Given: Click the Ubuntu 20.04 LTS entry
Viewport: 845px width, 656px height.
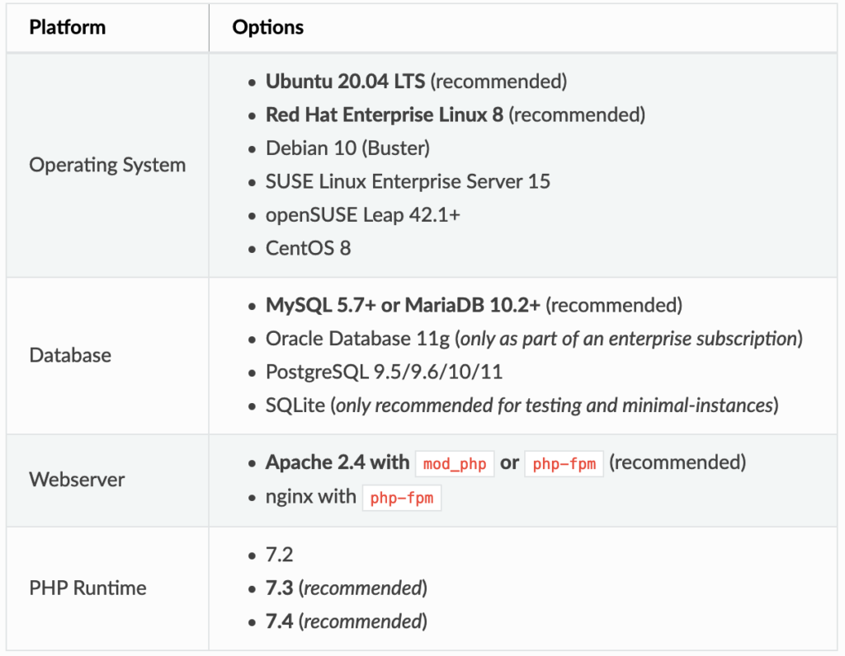Looking at the screenshot, I should pyautogui.click(x=345, y=82).
